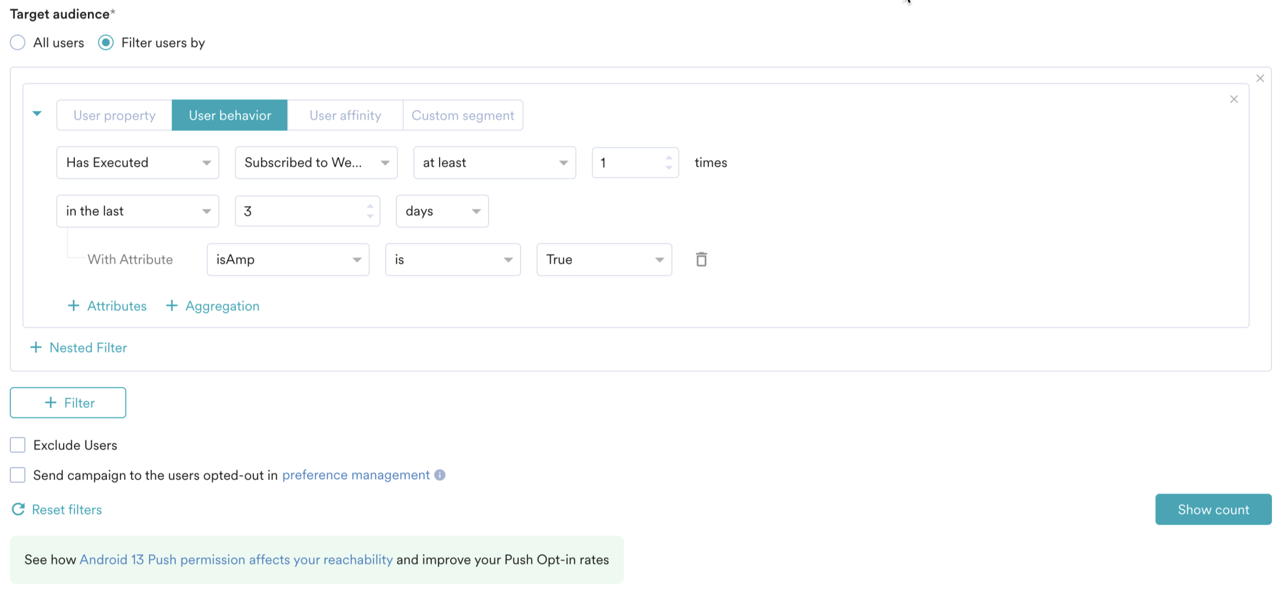This screenshot has width=1278, height=591.
Task: Check the Exclude Users checkbox
Action: point(18,445)
